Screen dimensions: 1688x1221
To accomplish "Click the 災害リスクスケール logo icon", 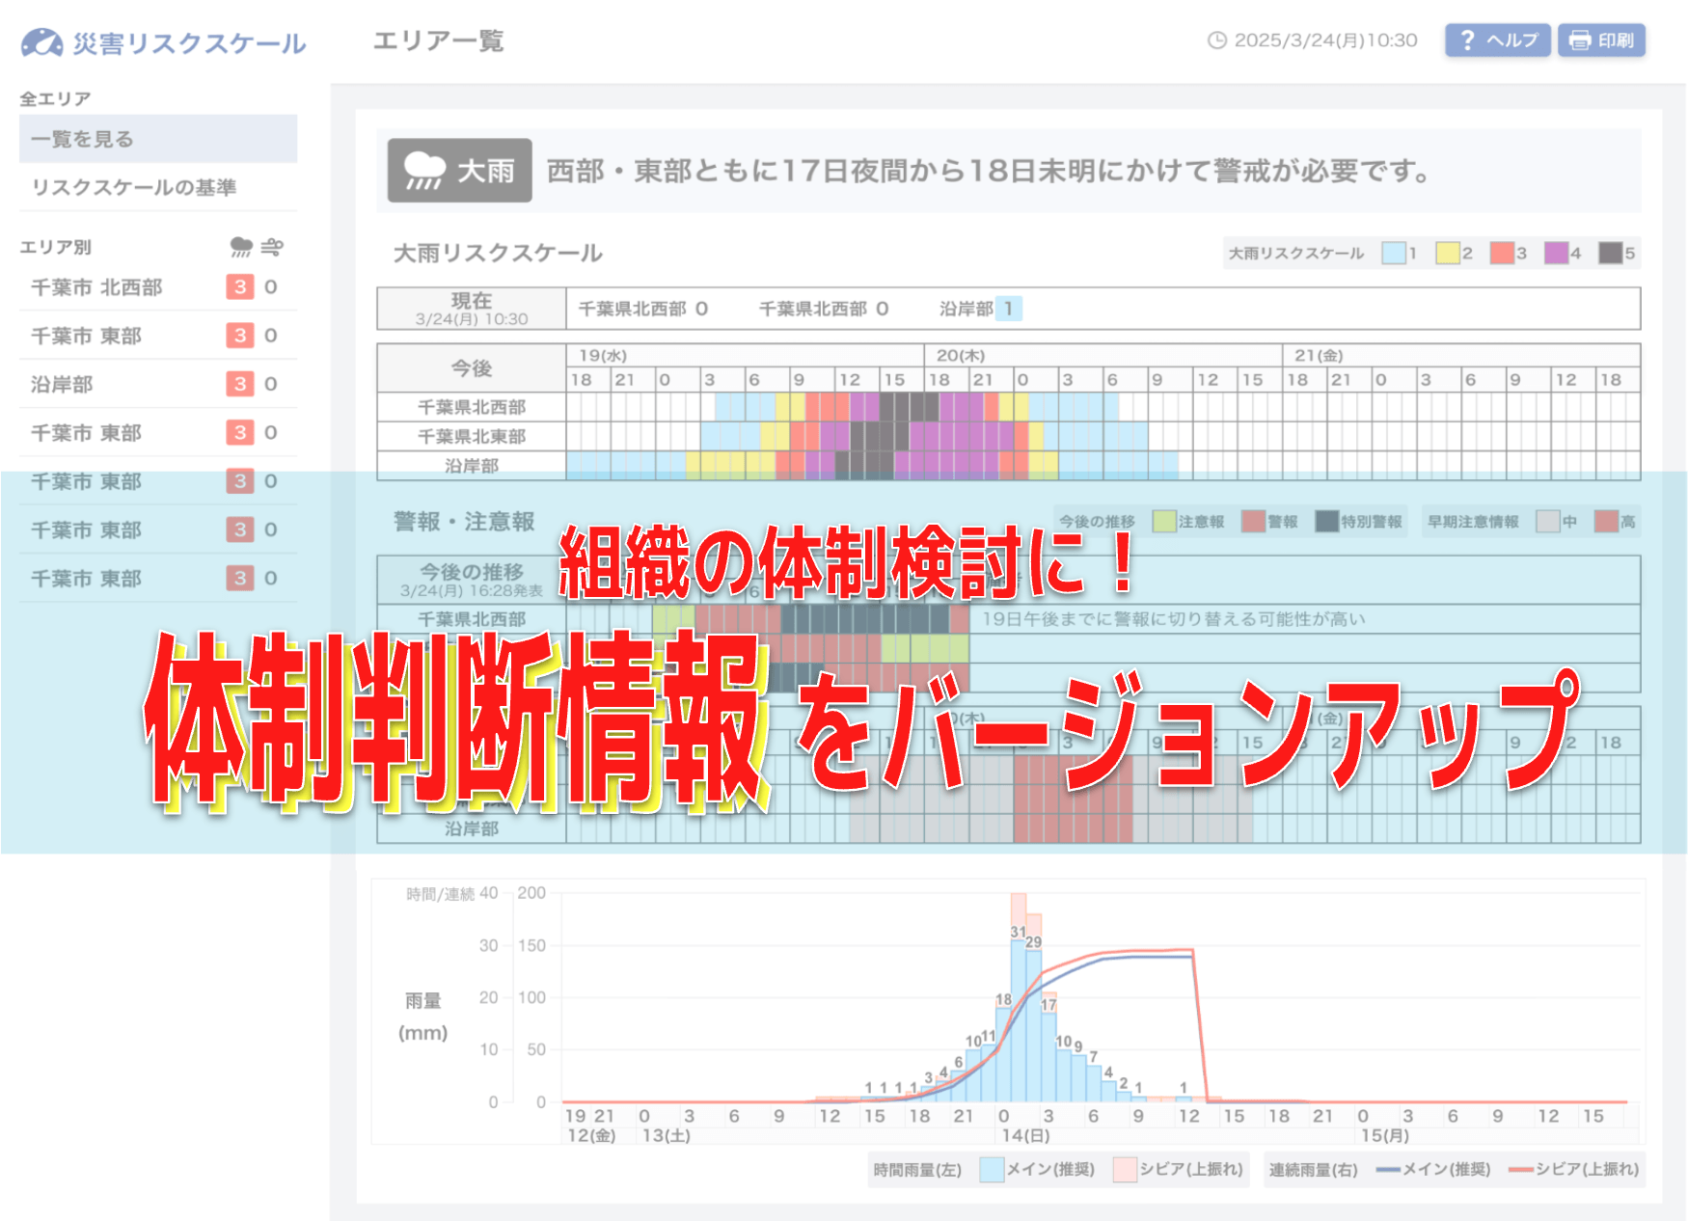I will pyautogui.click(x=41, y=42).
